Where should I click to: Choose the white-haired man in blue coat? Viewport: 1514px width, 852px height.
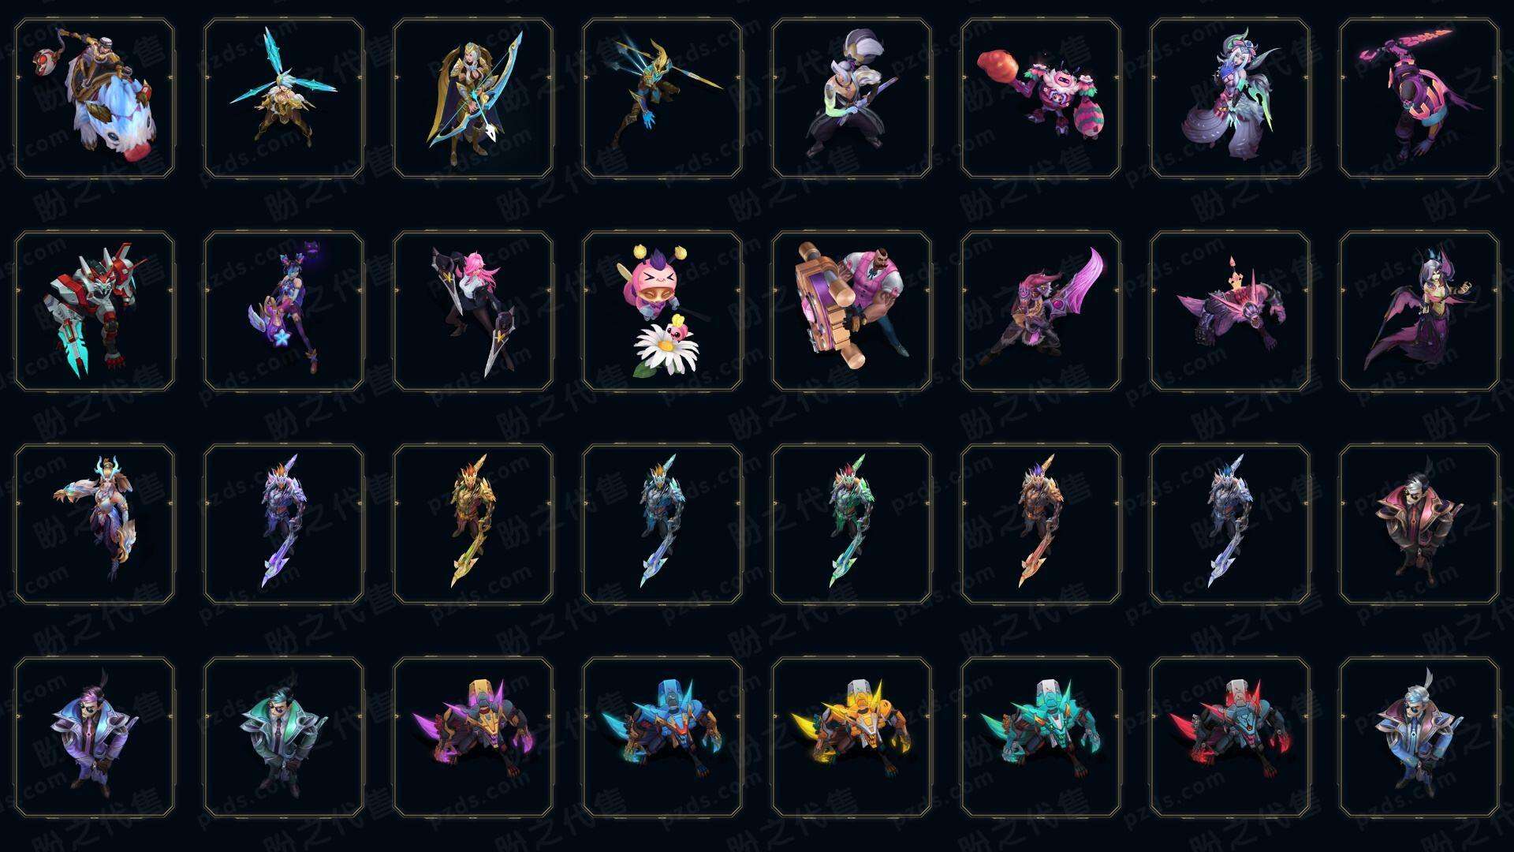(x=1419, y=737)
